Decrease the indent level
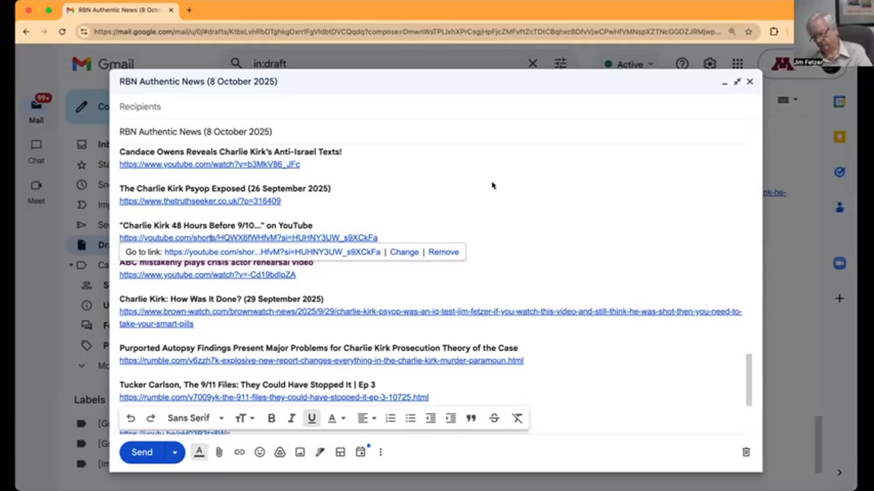This screenshot has width=874, height=491. [x=431, y=418]
